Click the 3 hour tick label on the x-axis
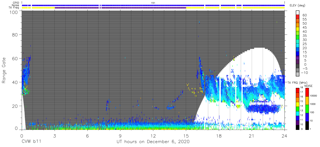This screenshot has height=147, width=320. click(55, 136)
